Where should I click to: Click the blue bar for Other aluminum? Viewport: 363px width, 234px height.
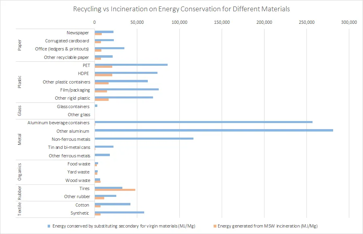coord(214,130)
